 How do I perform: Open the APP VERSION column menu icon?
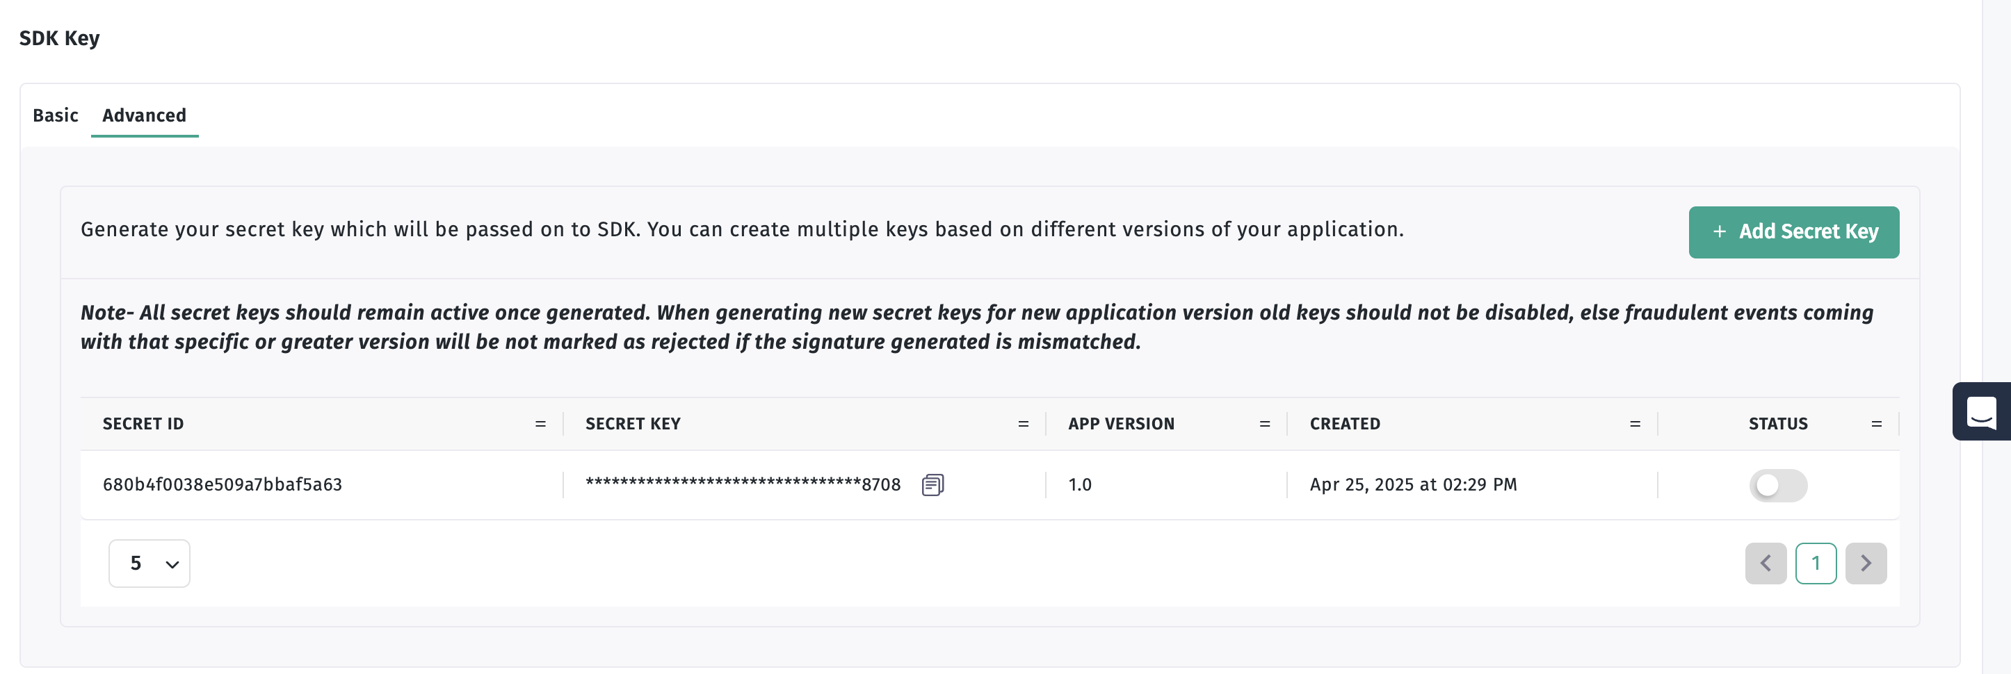[1264, 424]
